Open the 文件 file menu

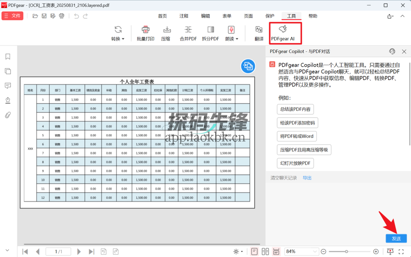click(x=12, y=16)
